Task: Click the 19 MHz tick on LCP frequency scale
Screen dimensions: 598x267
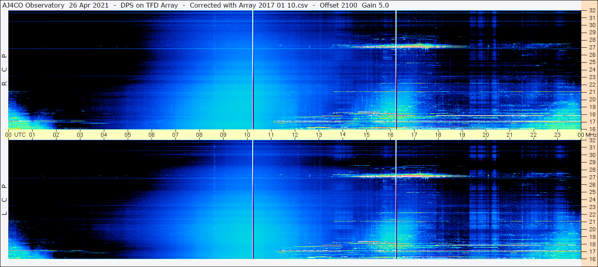Action: [x=592, y=236]
